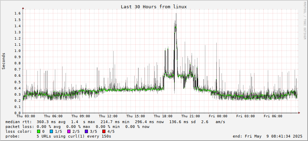This screenshot has width=308, height=141.
Task: Click the 'packet loss:' label
Action: click(x=19, y=127)
